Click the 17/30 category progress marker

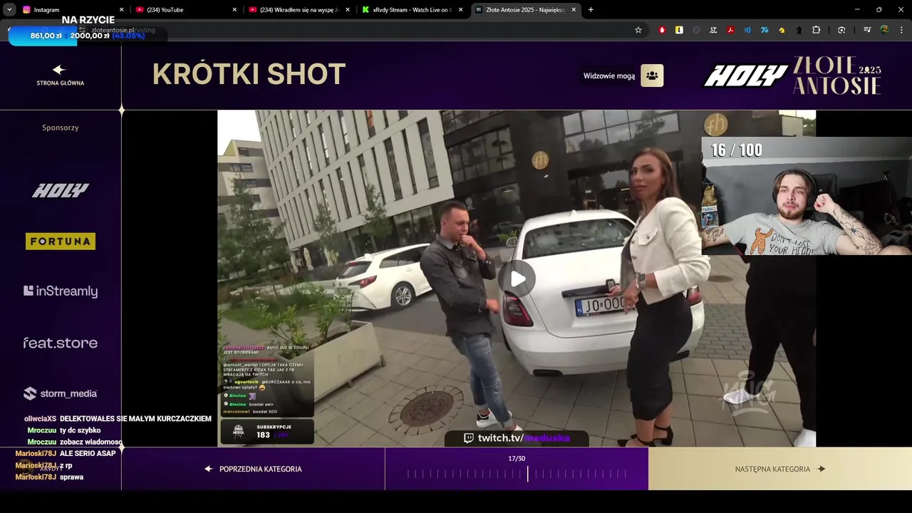click(528, 474)
